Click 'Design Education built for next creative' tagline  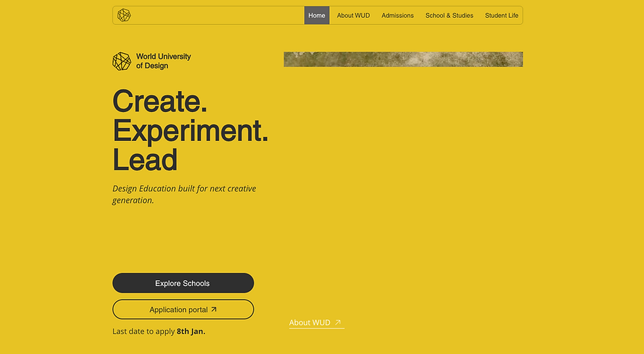pos(185,194)
